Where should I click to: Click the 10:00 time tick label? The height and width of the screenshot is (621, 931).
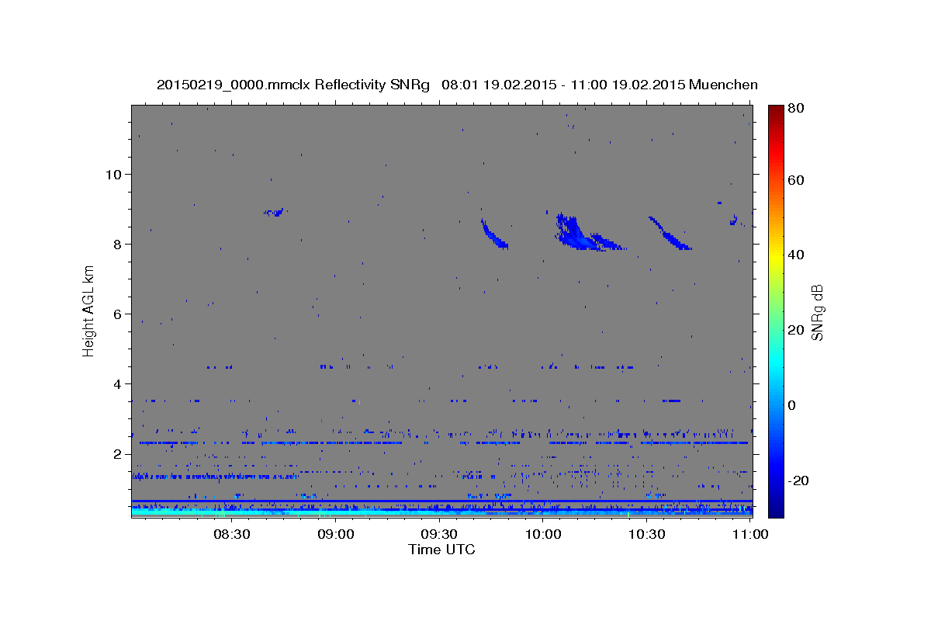(x=543, y=534)
